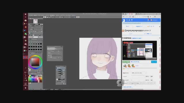Viewport: 184px width, 103px height.
Task: Choose the largest brush size preset dot
Action: [41, 49]
